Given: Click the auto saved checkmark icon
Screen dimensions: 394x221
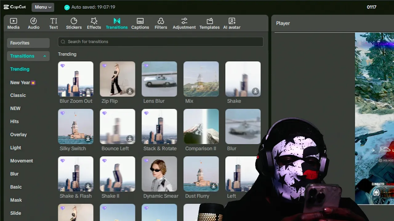Looking at the screenshot, I should (67, 7).
